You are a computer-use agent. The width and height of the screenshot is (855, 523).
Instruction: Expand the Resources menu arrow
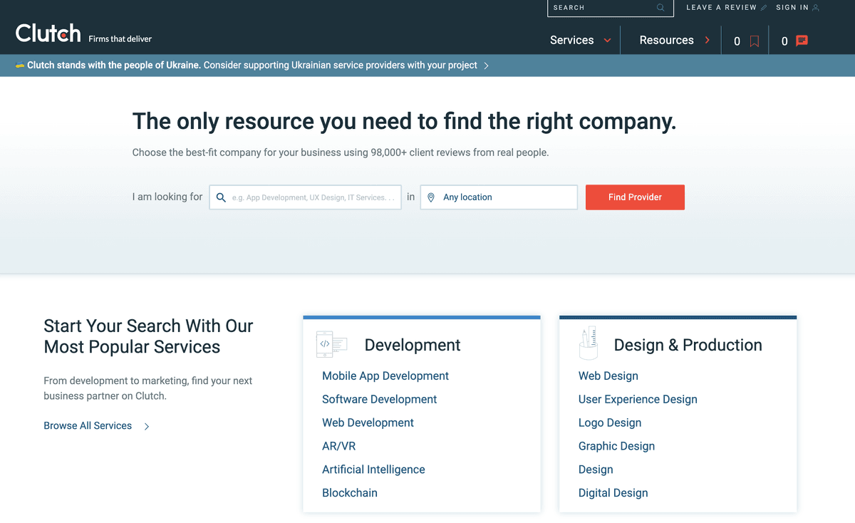(x=708, y=41)
